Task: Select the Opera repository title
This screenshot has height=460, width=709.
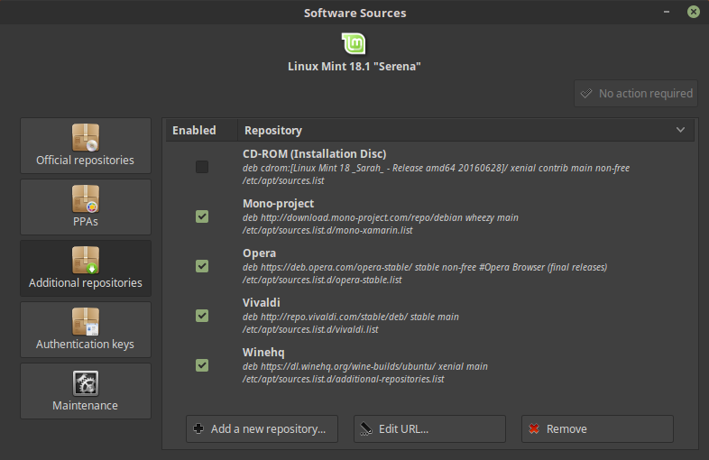Action: coord(259,253)
